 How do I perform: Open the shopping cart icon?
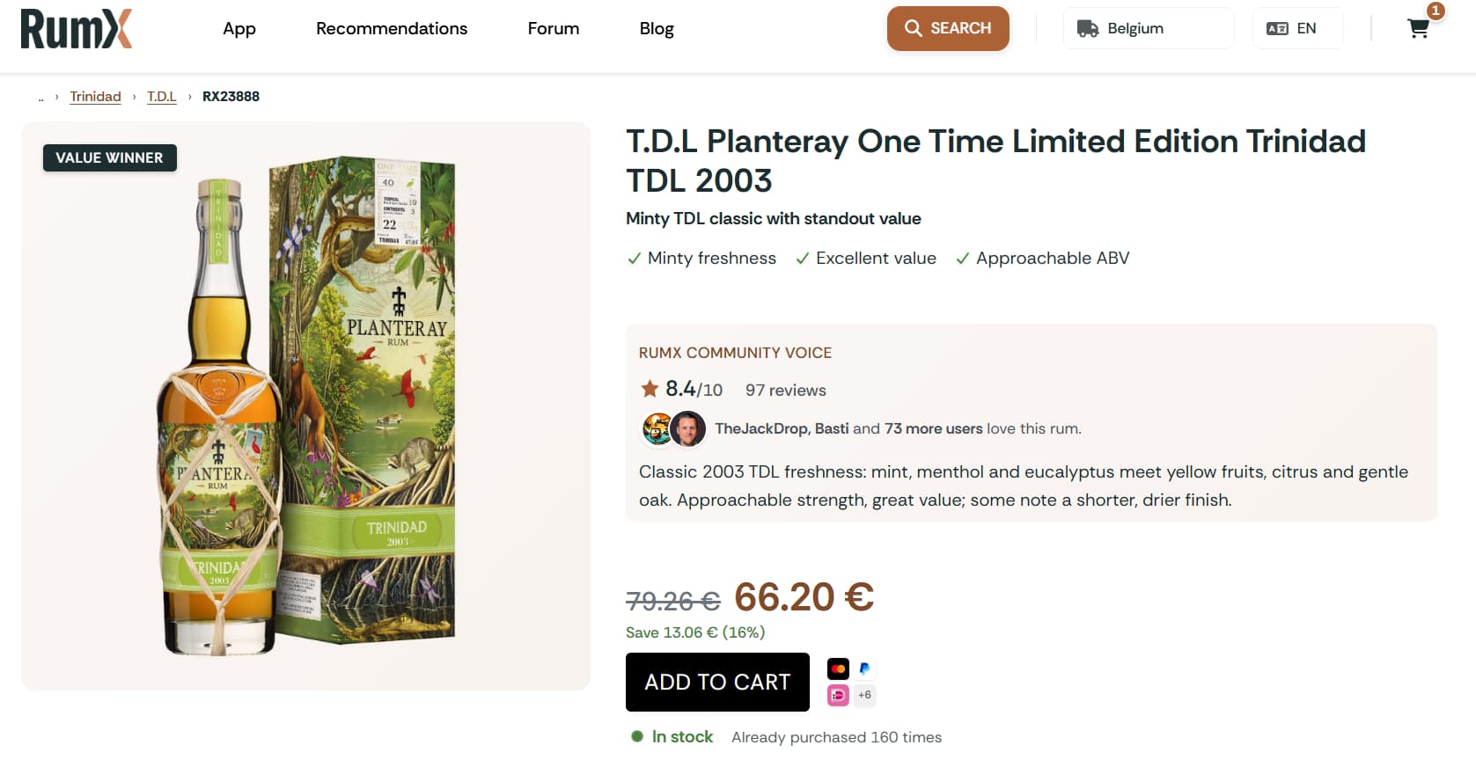[x=1418, y=29]
